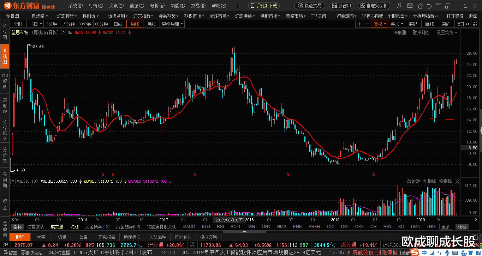Switch to 60分钟 period
The width and height of the screenshot is (482, 256).
(x=101, y=24)
